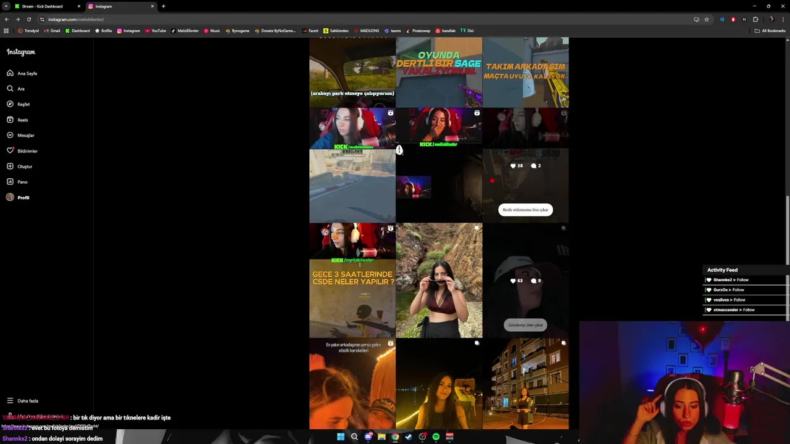Open 'En yakın arkadaşının' reel
This screenshot has height=444, width=790.
pos(352,384)
